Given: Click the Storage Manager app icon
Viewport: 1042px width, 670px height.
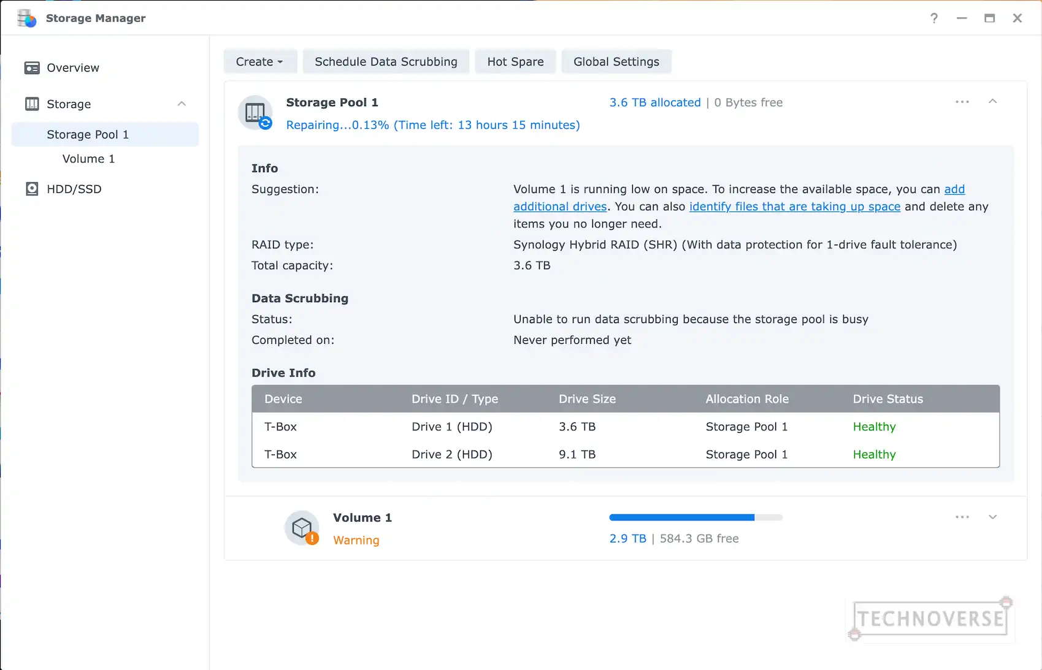Looking at the screenshot, I should tap(26, 18).
